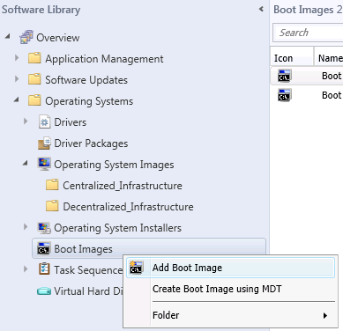Select the first boot image row icon
Viewport: 343px width, 331px height.
point(285,76)
